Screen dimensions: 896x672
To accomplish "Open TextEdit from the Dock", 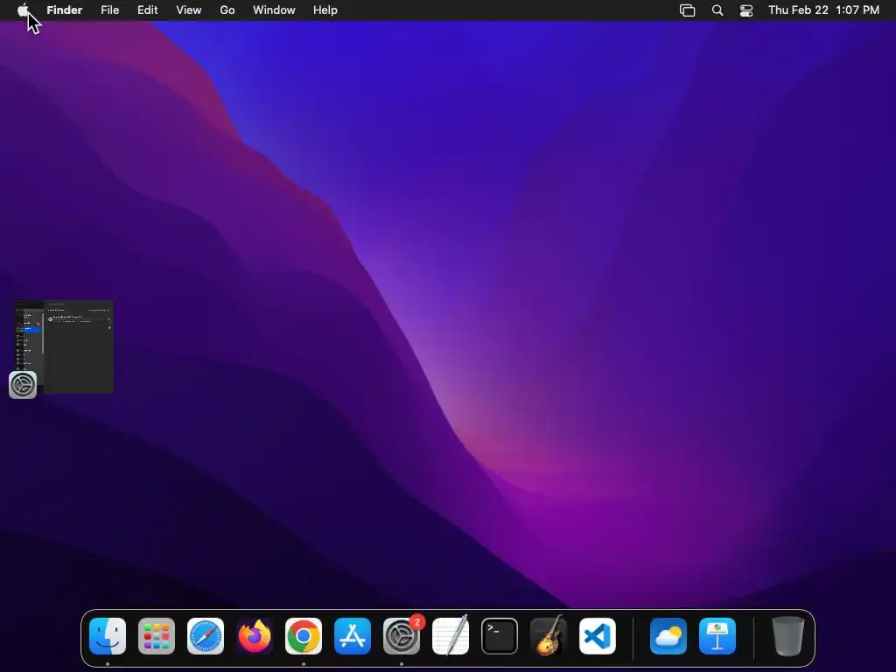I will click(x=451, y=636).
